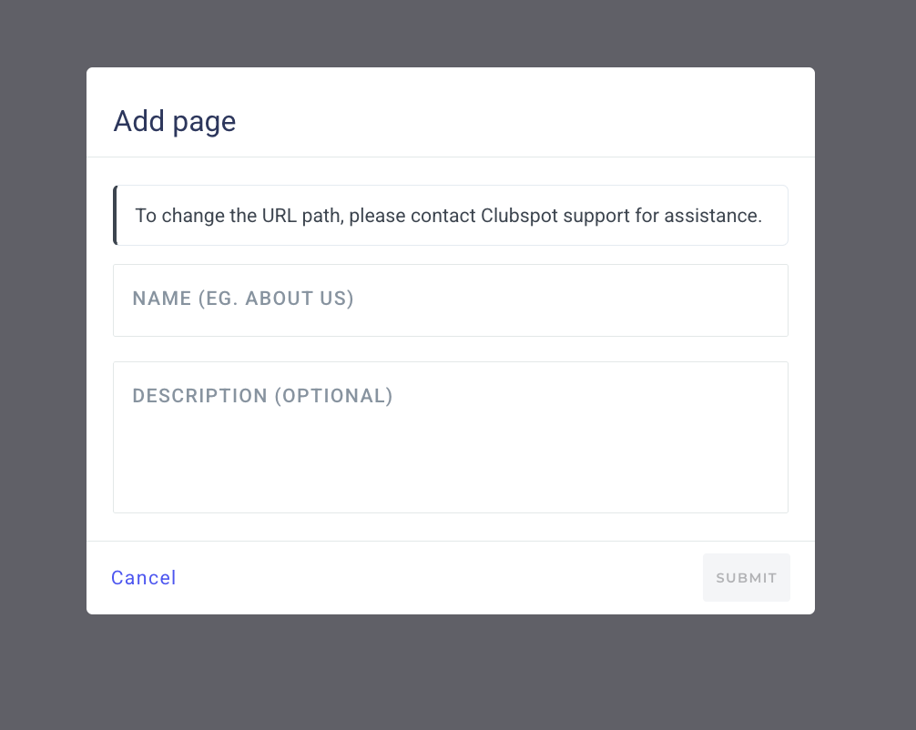Click inside the optional description area
This screenshot has height=730, width=916.
click(x=450, y=437)
